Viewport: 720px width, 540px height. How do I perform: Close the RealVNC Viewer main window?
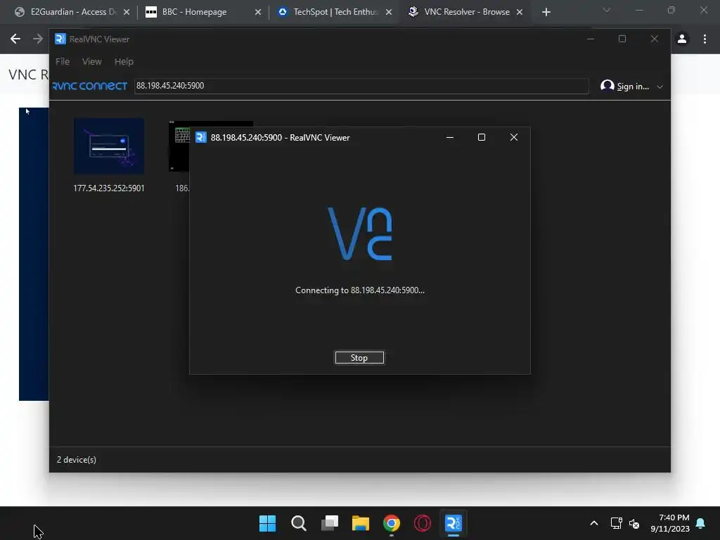pyautogui.click(x=655, y=39)
